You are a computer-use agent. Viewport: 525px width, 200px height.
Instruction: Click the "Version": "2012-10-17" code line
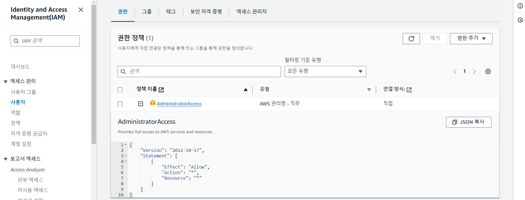click(172, 150)
